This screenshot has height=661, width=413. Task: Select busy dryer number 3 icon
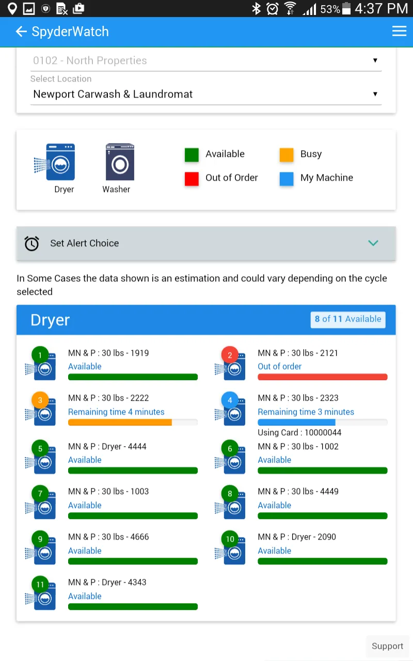[41, 408]
